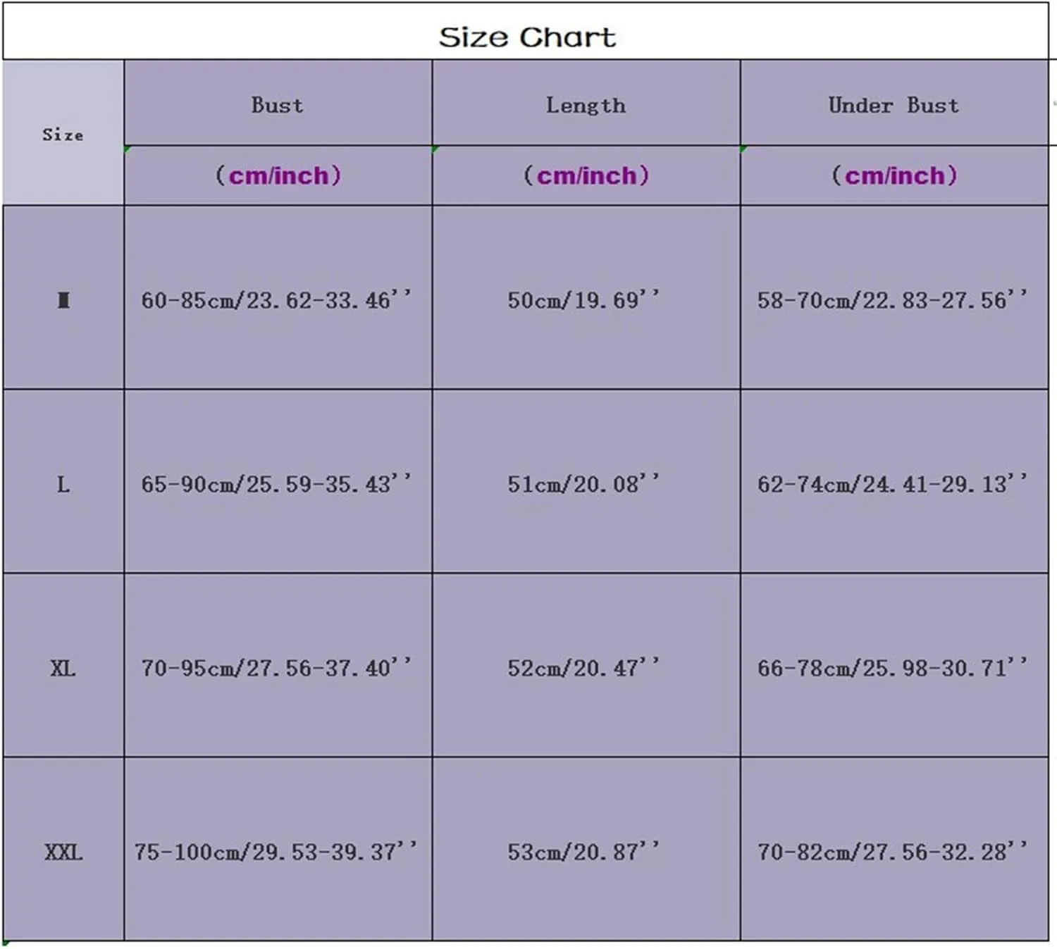Select the cm/inch unit cell under Bust
This screenshot has width=1057, height=949.
pos(278,175)
